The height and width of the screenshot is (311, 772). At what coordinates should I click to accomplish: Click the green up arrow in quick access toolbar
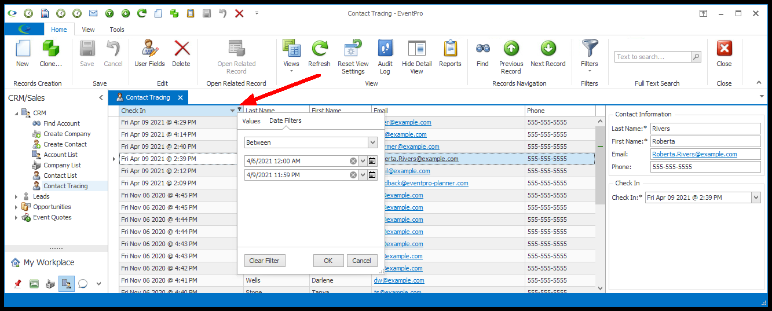(x=109, y=13)
